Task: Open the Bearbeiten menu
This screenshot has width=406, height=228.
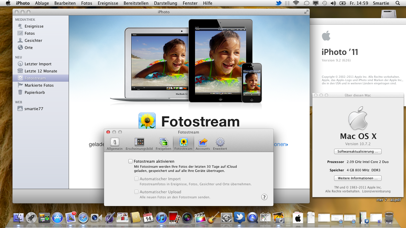Action: click(x=65, y=3)
